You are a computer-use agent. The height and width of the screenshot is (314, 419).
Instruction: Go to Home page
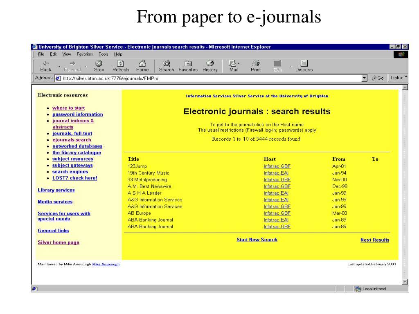142,66
